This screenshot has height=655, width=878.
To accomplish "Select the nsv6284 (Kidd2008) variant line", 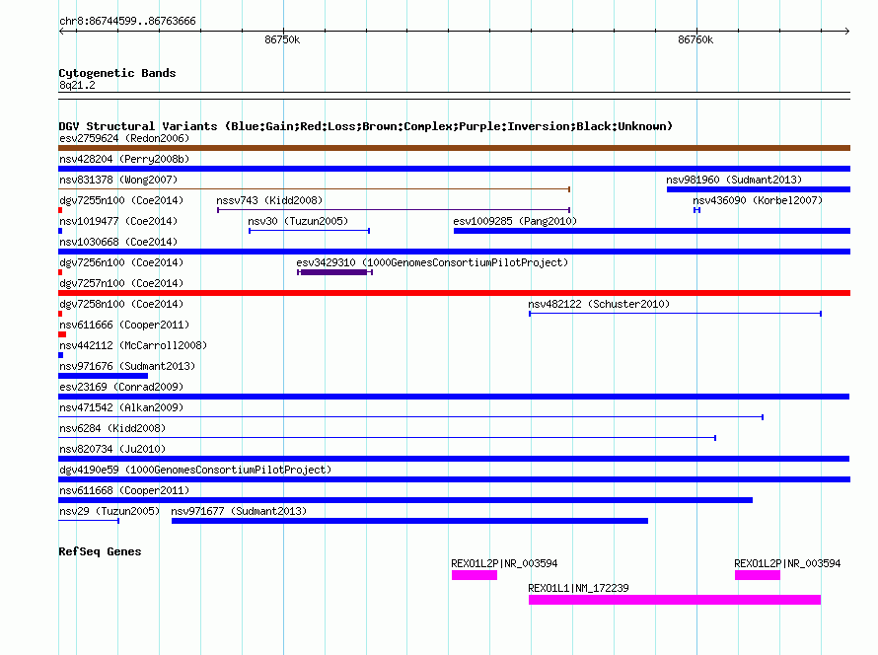I will point(388,438).
